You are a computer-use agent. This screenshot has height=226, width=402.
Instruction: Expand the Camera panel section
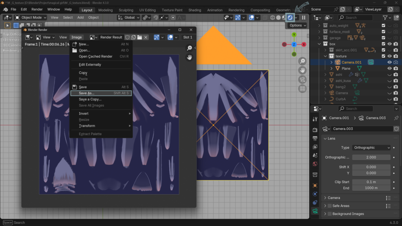334,198
